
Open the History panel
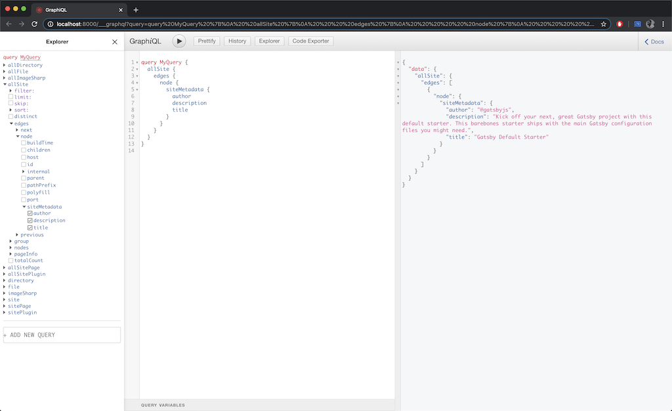(237, 41)
